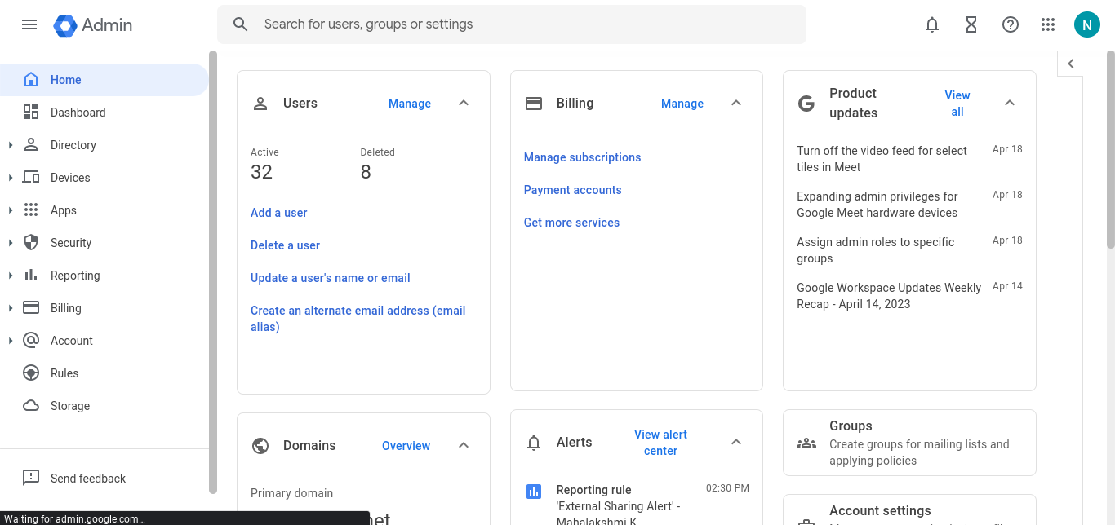Click the Storage cloud icon
The height and width of the screenshot is (525, 1115).
[31, 406]
